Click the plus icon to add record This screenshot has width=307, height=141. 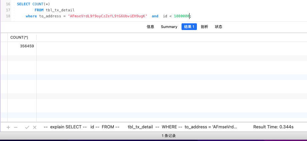pyautogui.click(x=8, y=127)
